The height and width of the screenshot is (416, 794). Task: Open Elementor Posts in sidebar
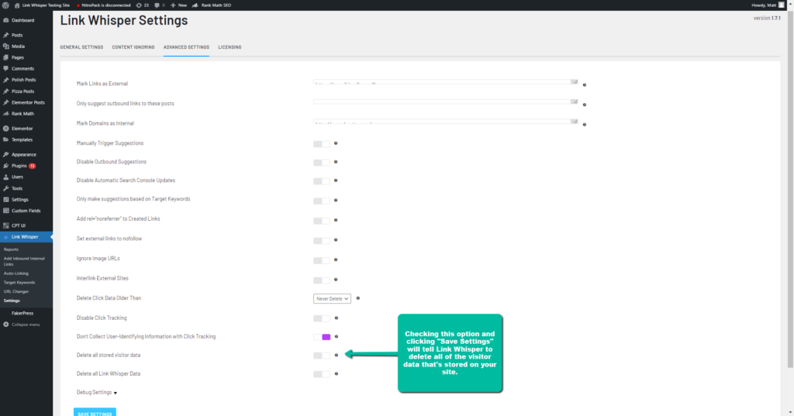26,102
